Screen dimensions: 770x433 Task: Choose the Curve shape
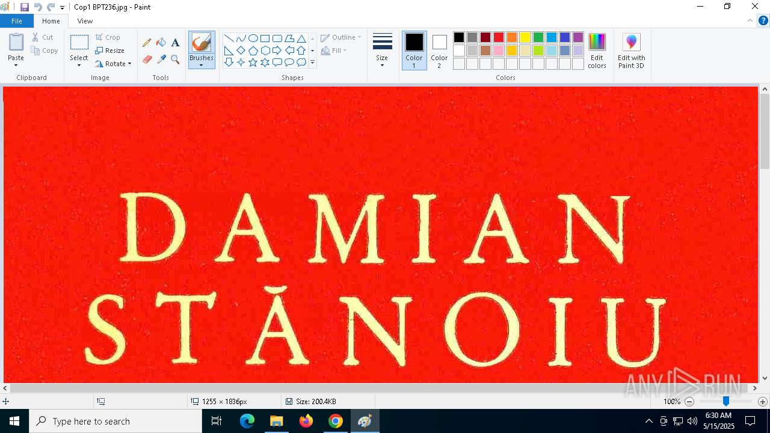pyautogui.click(x=241, y=38)
